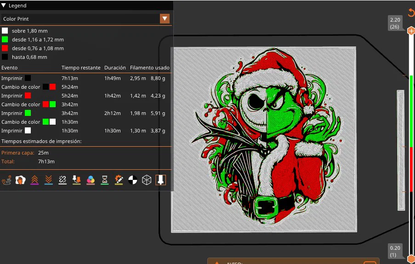Toggle shells wireframe cube icon
This screenshot has width=415, height=264.
click(x=147, y=180)
